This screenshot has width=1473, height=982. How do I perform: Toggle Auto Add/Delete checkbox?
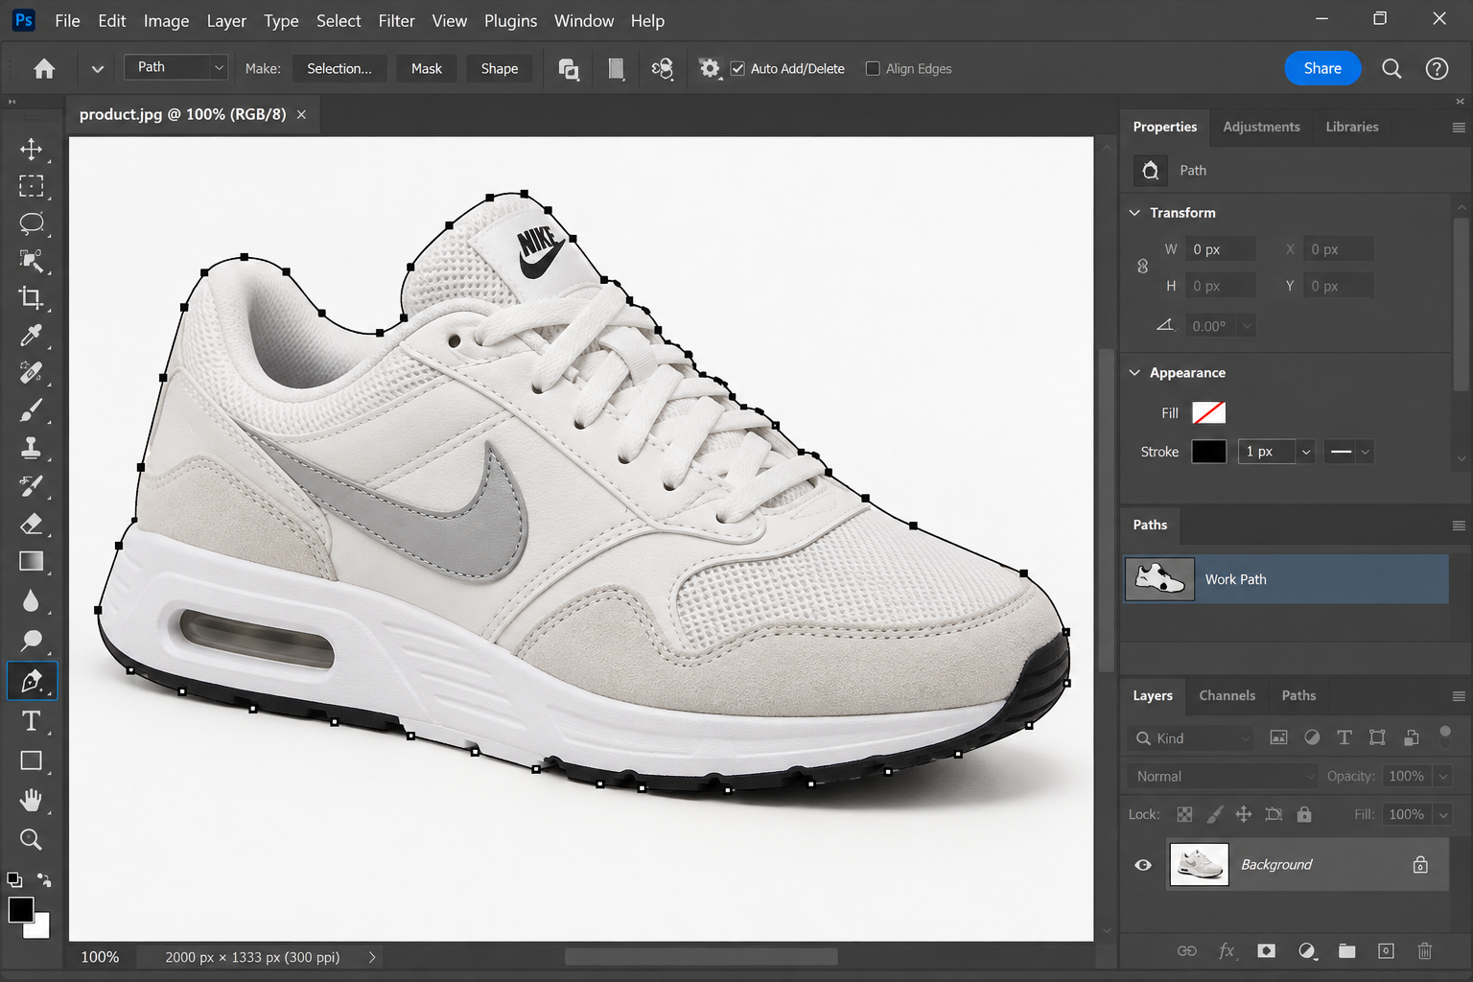[737, 69]
